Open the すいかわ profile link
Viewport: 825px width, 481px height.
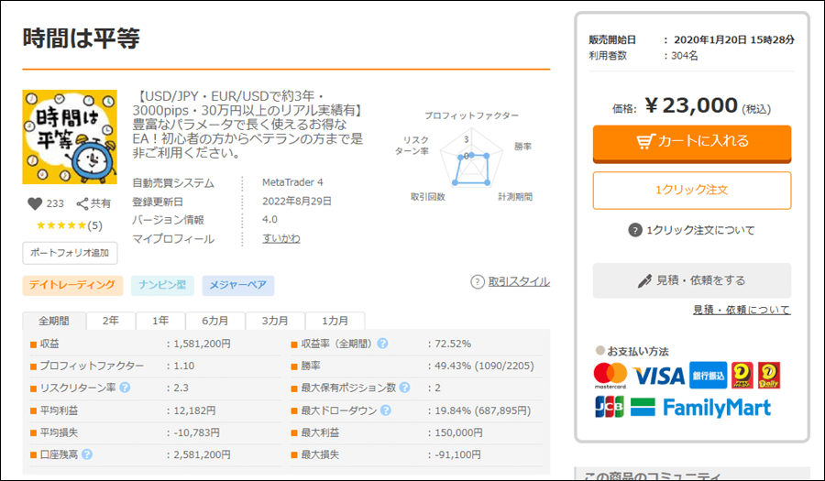(x=280, y=239)
